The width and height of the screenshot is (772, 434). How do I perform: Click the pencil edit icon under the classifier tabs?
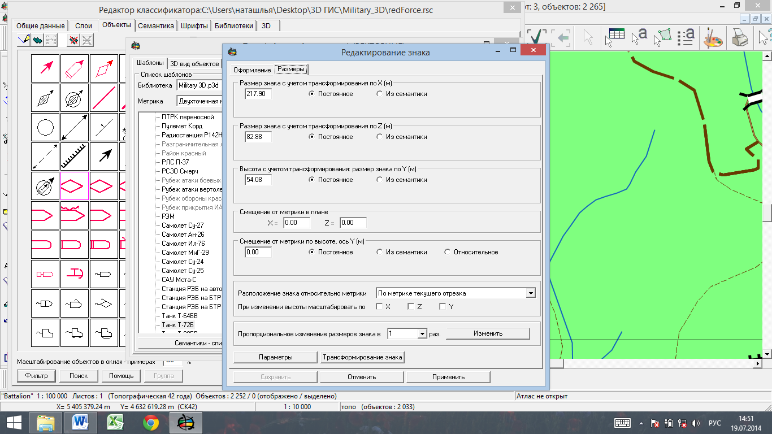point(24,40)
